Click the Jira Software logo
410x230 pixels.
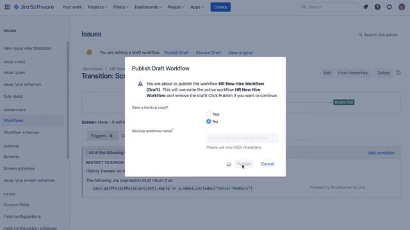tap(34, 7)
